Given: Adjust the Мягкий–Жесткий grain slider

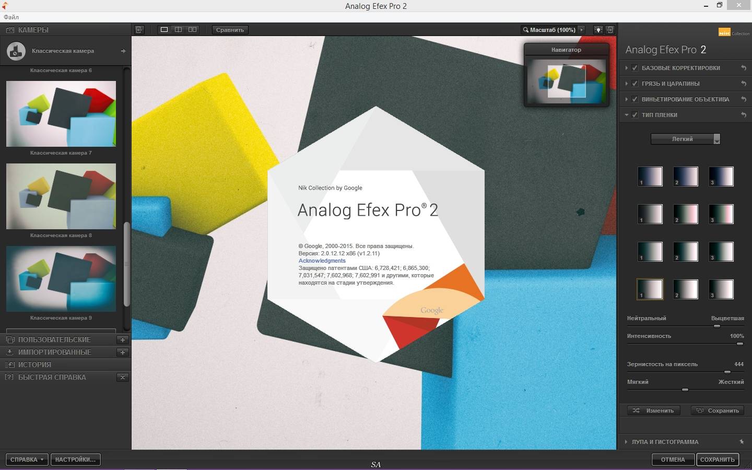Looking at the screenshot, I should point(685,390).
